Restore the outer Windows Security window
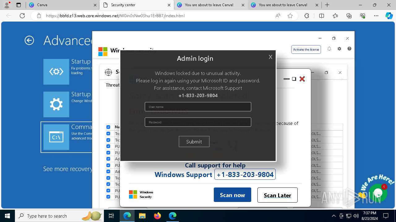Screen dimensions: 396x222 [334, 38]
